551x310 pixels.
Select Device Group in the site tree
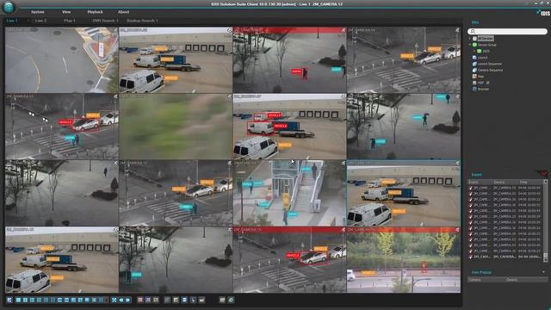[x=486, y=45]
